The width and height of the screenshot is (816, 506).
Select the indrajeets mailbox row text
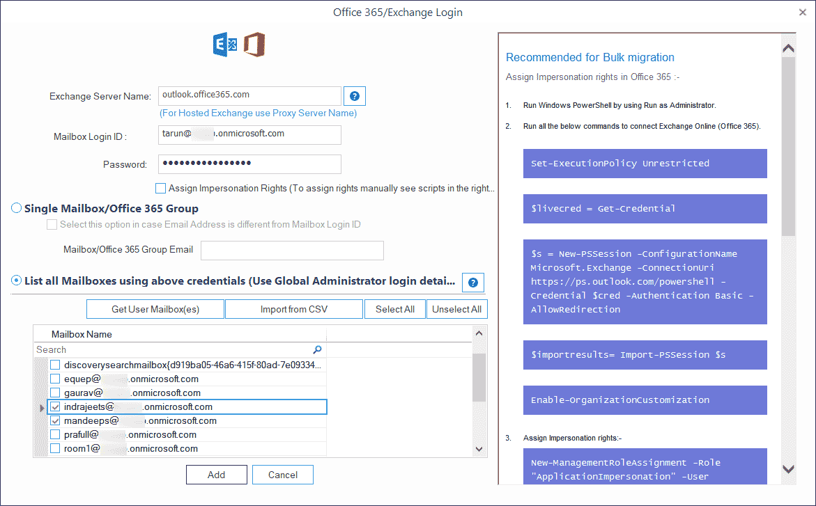click(x=138, y=406)
